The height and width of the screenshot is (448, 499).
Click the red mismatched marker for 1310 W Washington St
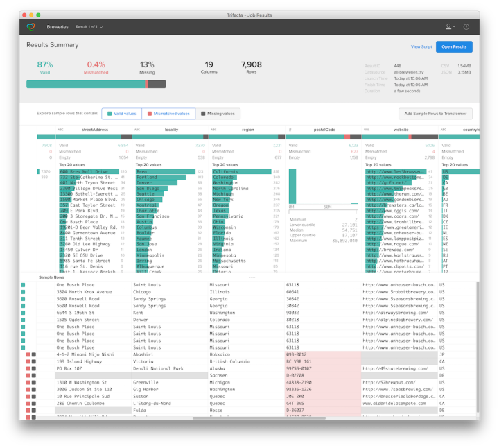28,382
